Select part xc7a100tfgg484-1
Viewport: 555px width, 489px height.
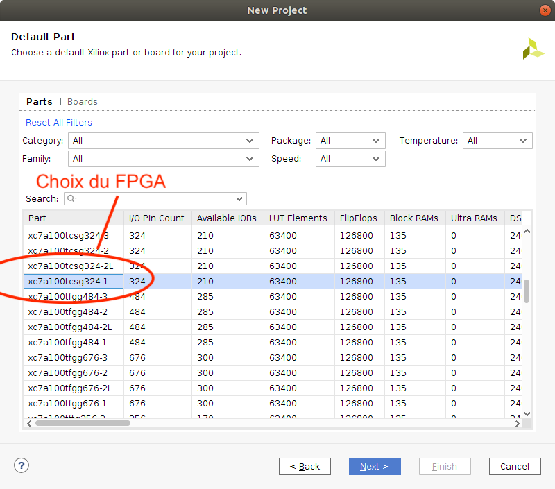pyautogui.click(x=74, y=343)
